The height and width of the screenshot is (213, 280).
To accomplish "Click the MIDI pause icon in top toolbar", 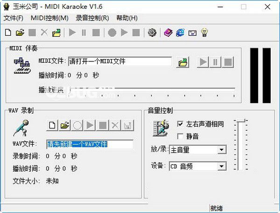I will click(84, 33).
